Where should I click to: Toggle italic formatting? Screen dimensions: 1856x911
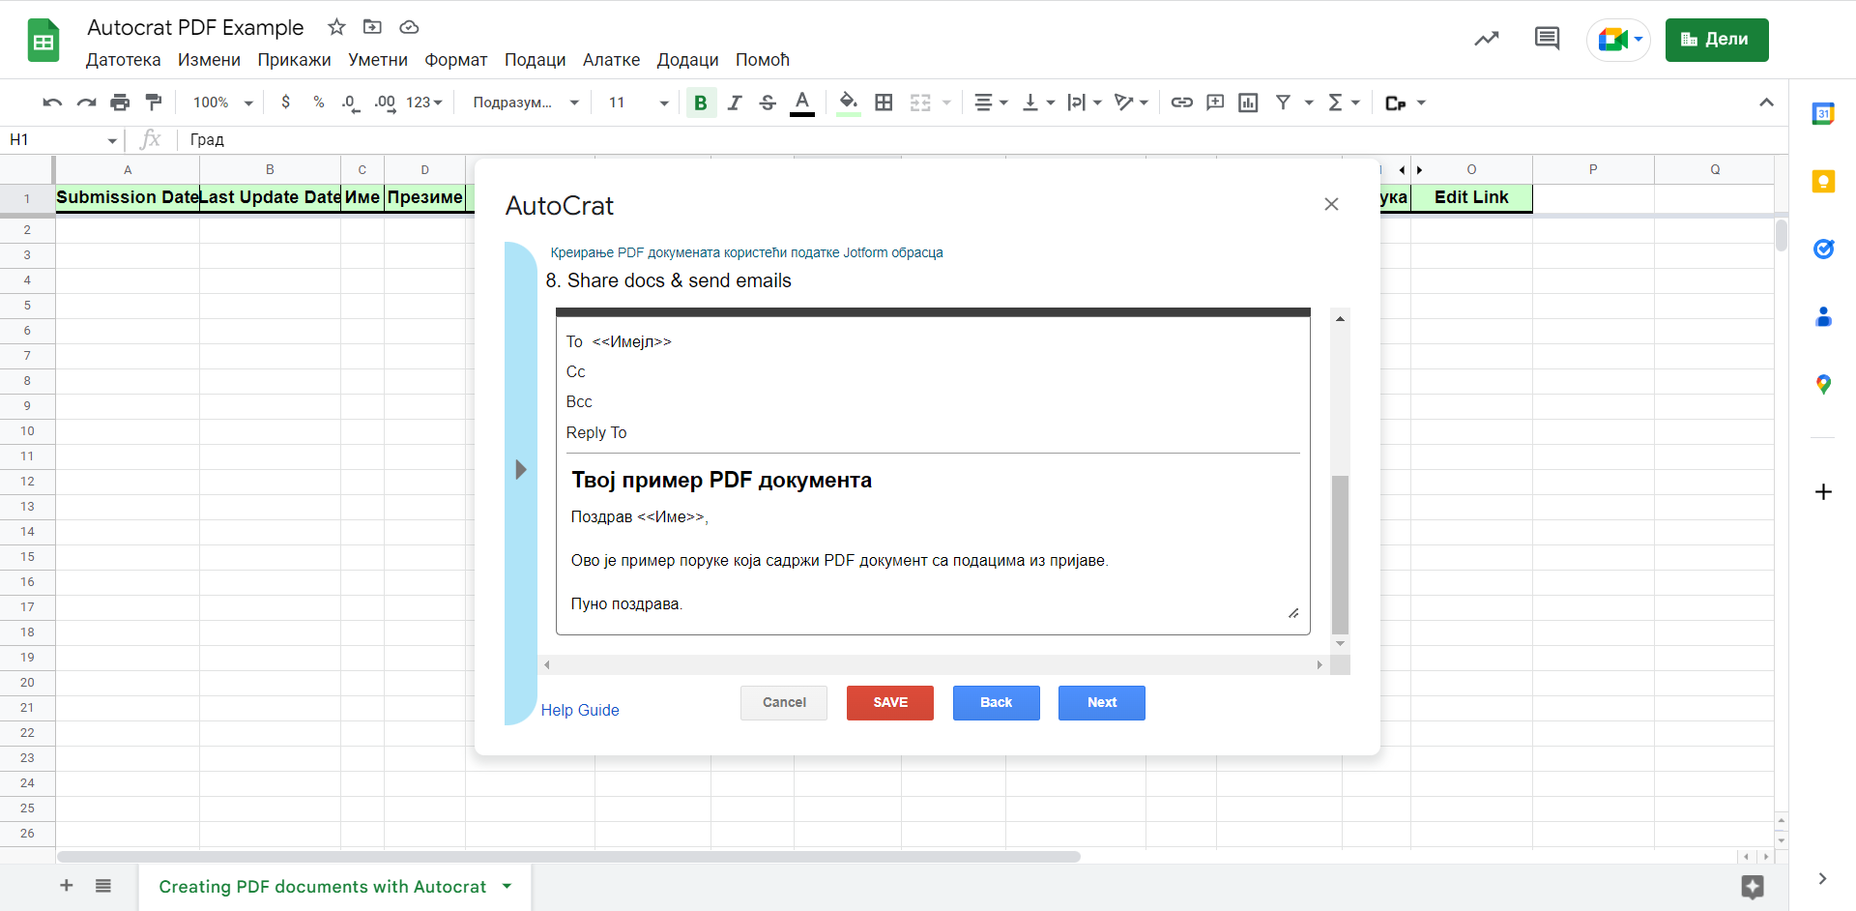(x=735, y=103)
